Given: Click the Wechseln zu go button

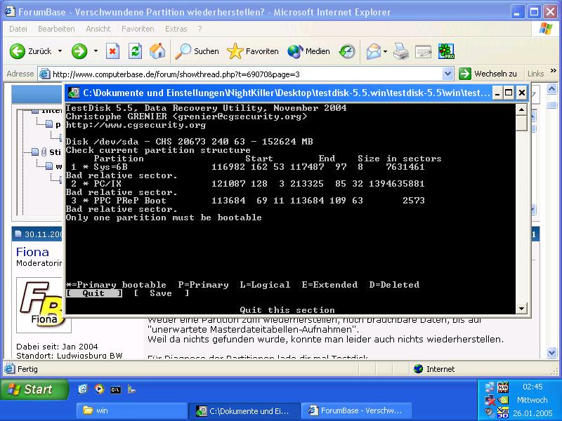Looking at the screenshot, I should point(488,74).
